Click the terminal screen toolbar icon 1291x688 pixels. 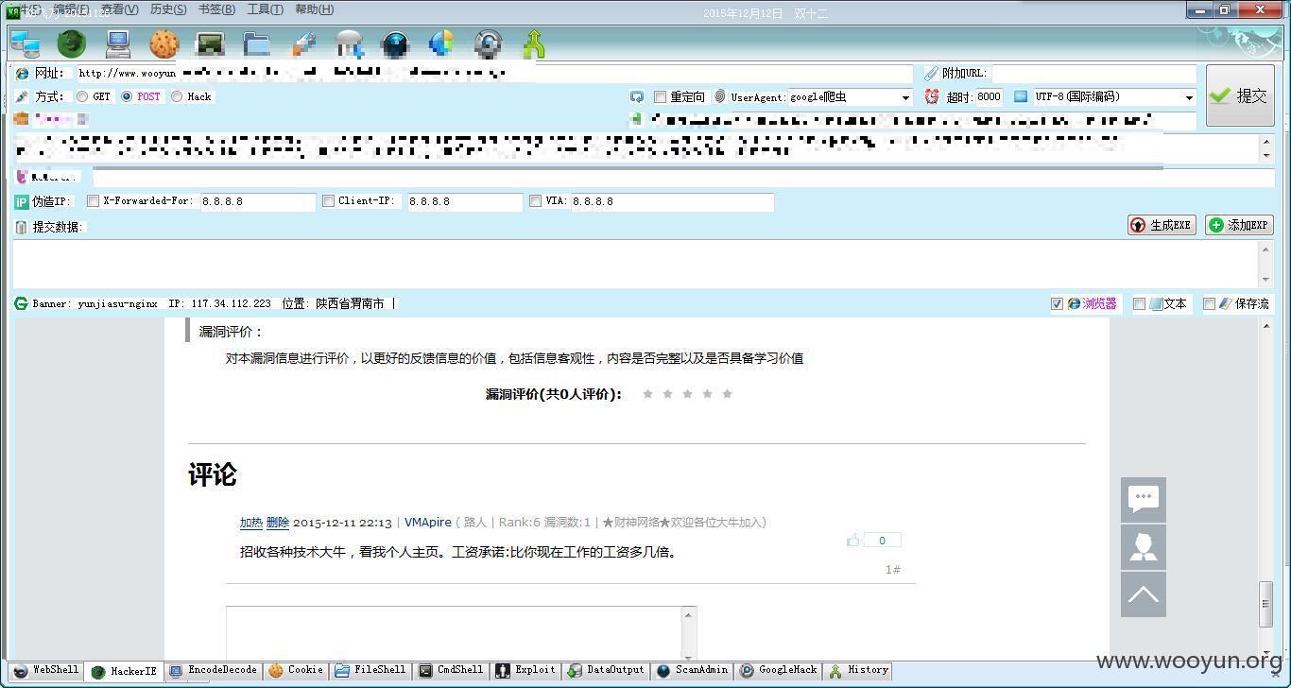coord(210,43)
